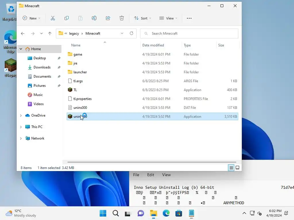Image resolution: width=294 pixels, height=220 pixels.
Task: Select Pictures in navigation pane
Action: click(40, 85)
